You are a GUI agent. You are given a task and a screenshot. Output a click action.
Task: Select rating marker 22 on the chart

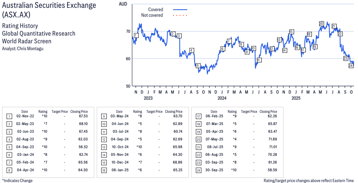pos(340,34)
